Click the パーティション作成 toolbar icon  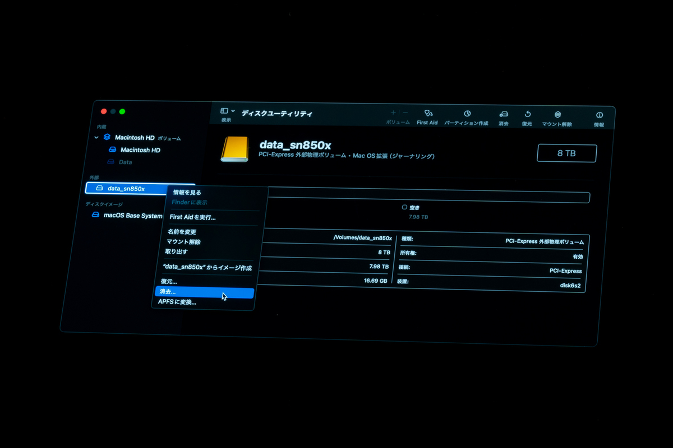pos(467,113)
